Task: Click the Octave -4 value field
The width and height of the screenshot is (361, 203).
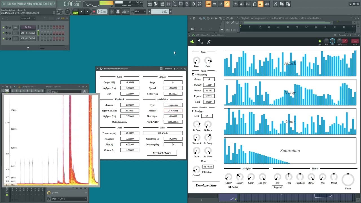Action: tap(209, 79)
